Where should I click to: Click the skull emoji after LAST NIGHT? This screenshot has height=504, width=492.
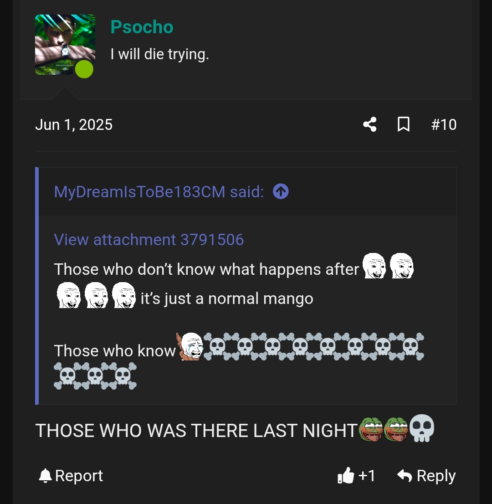click(422, 428)
